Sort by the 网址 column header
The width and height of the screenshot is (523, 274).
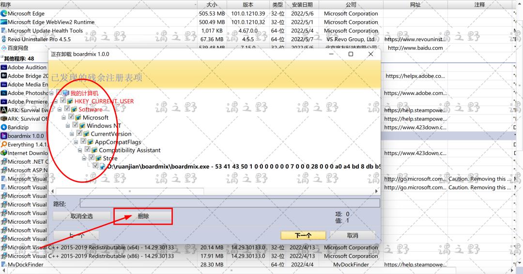coord(415,5)
